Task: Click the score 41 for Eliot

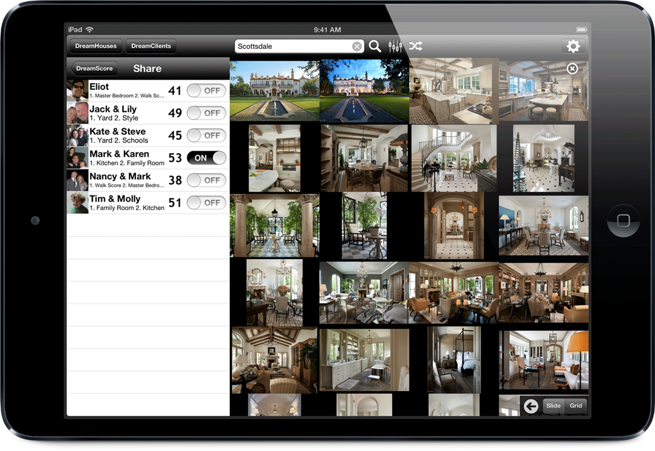Action: coord(175,91)
